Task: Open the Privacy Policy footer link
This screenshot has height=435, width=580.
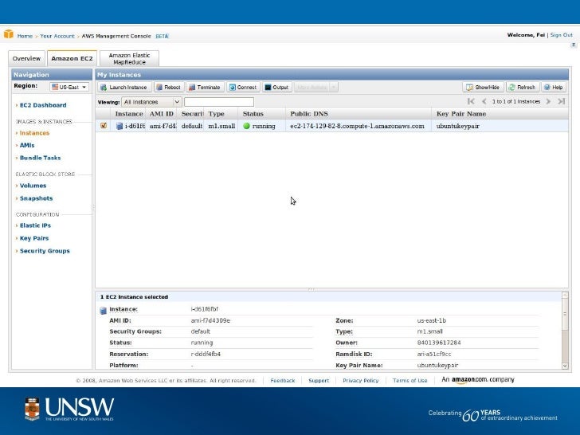Action: point(361,380)
